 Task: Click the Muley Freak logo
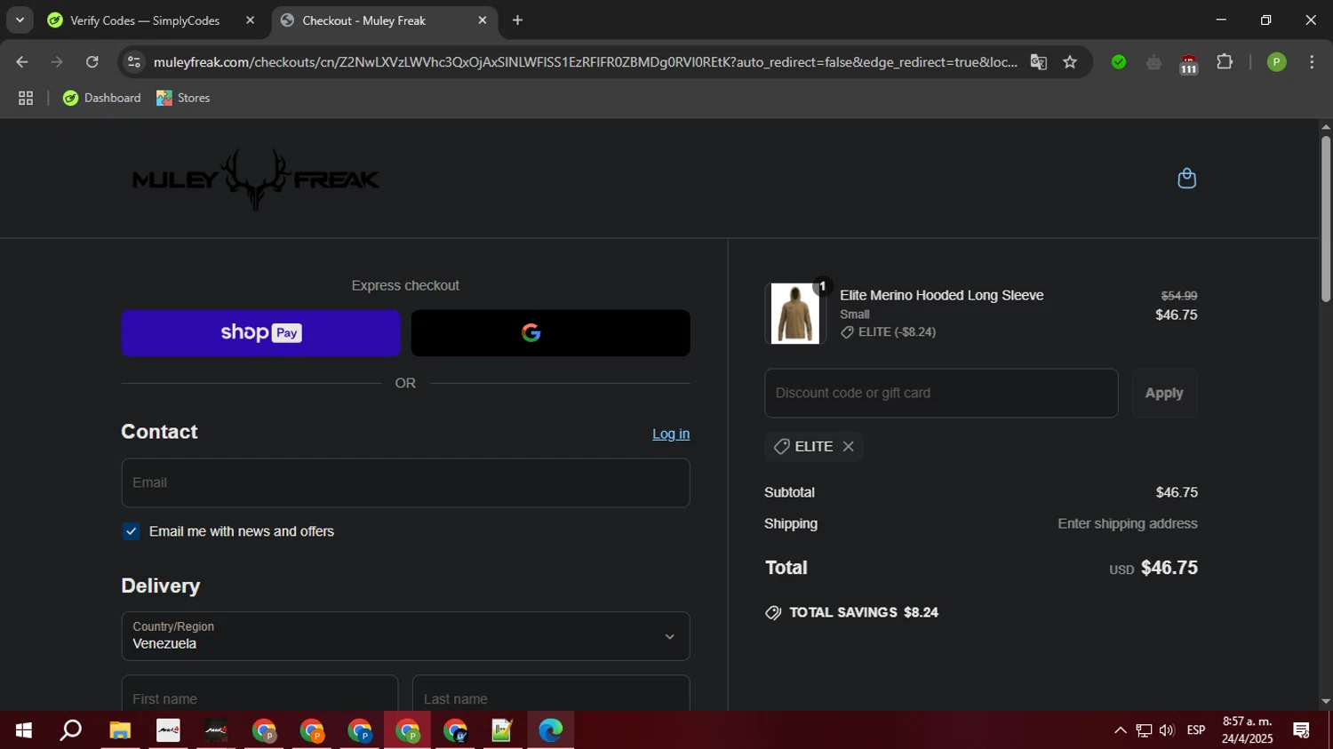[256, 179]
